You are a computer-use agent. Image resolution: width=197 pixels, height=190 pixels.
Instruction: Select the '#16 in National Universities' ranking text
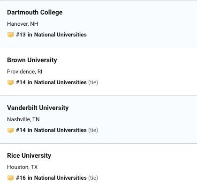pyautogui.click(x=51, y=178)
